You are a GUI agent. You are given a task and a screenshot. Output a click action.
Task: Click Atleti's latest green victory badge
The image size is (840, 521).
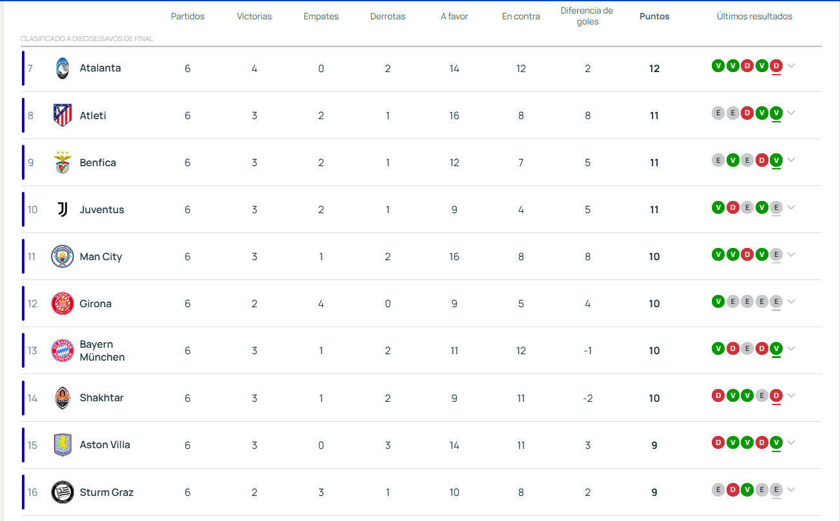(776, 113)
